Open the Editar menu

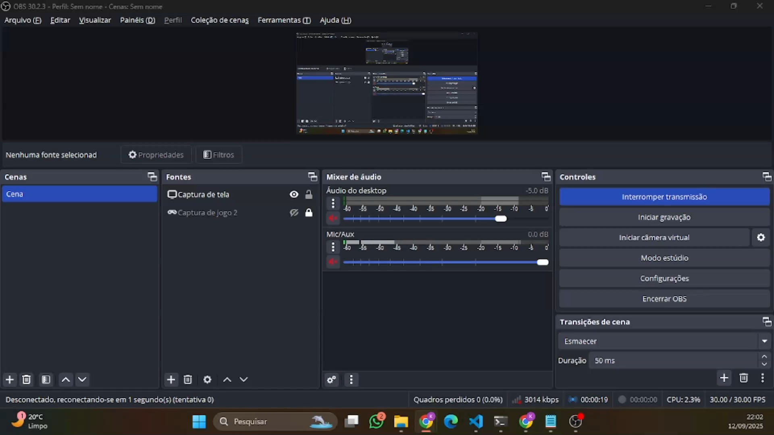(60, 20)
